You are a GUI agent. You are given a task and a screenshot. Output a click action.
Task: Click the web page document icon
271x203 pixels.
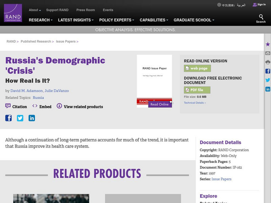click(187, 68)
